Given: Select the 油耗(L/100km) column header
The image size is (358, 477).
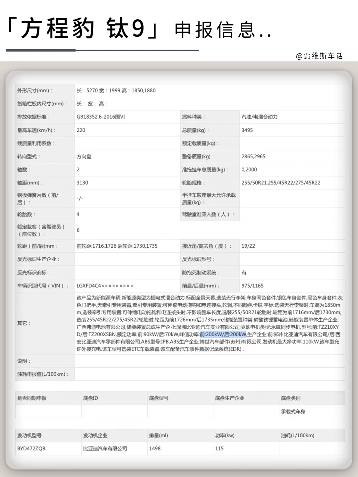Looking at the screenshot, I should pos(297,435).
